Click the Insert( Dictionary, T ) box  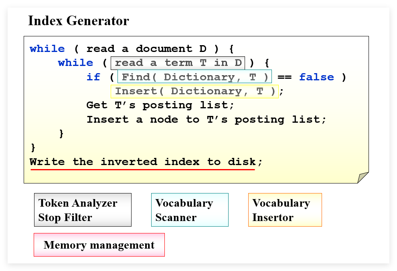coord(195,92)
